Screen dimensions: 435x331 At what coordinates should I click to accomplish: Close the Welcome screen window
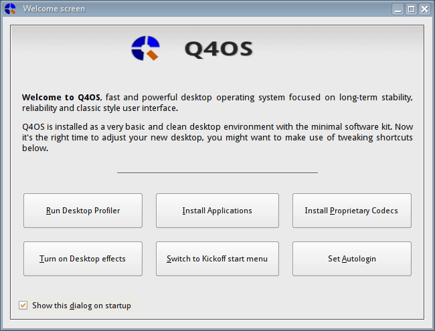[x=424, y=9]
